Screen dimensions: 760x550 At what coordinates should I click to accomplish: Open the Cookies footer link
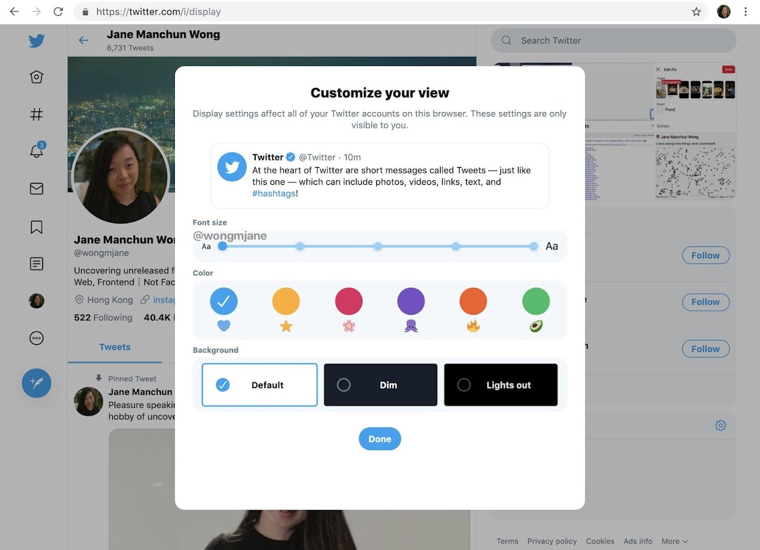pyautogui.click(x=600, y=541)
